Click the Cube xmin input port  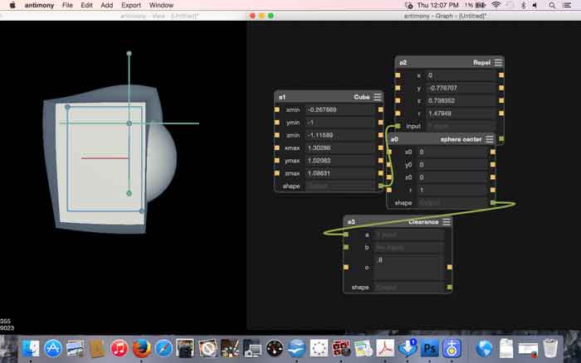[x=276, y=109]
